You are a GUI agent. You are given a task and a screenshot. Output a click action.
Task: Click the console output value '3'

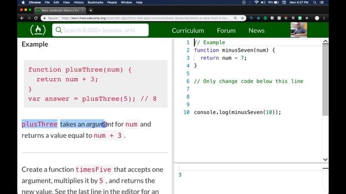pyautogui.click(x=180, y=175)
